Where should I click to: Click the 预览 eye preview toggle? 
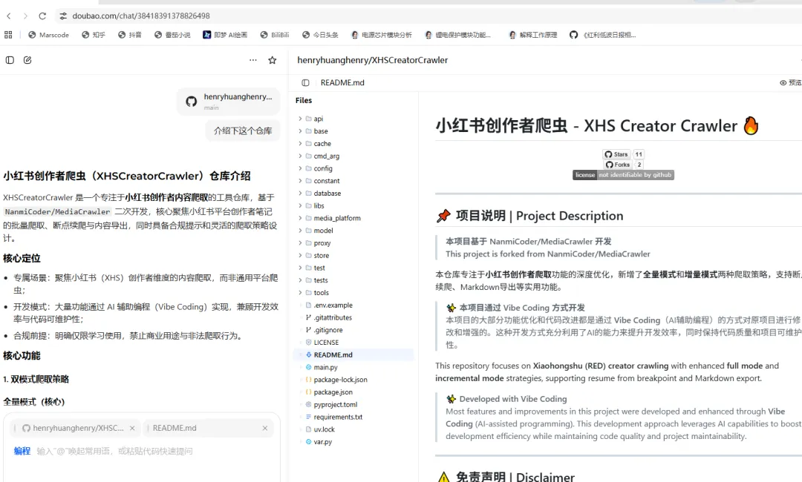tap(790, 83)
